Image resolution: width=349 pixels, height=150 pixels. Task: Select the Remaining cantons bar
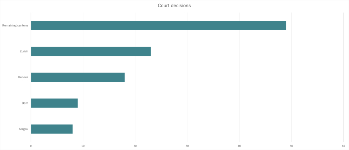(x=158, y=25)
